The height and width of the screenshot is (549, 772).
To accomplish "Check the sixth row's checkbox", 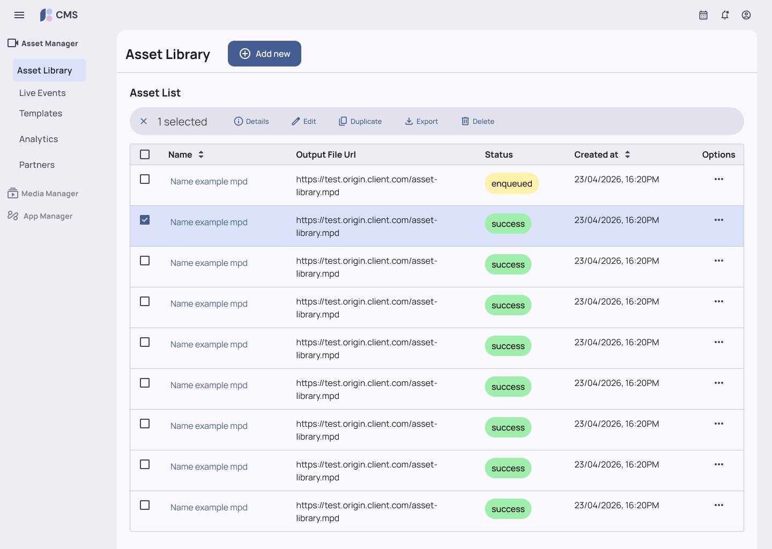I will 145,383.
